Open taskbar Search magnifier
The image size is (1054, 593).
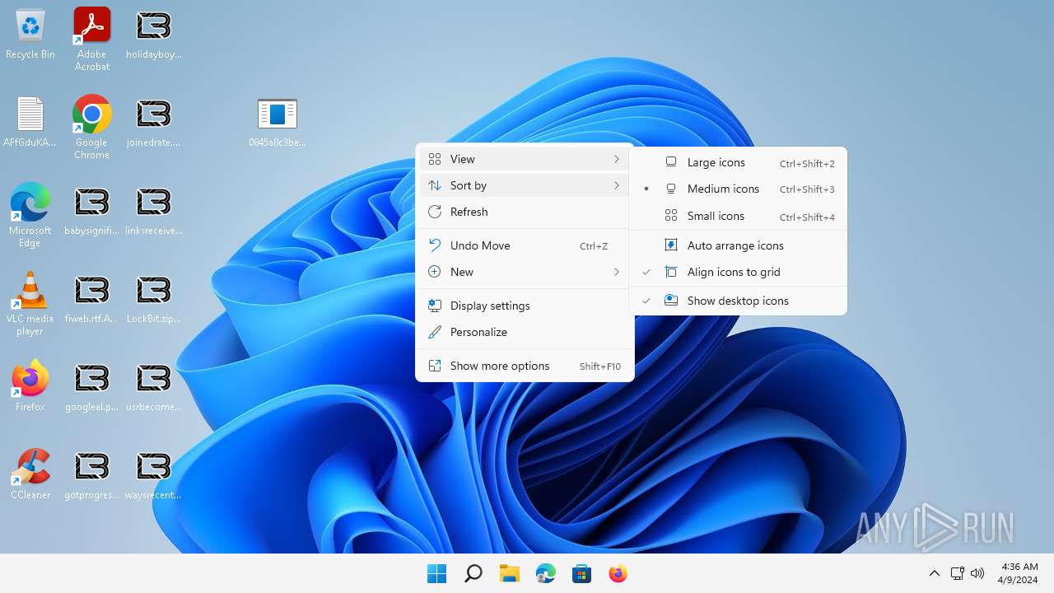(x=473, y=573)
